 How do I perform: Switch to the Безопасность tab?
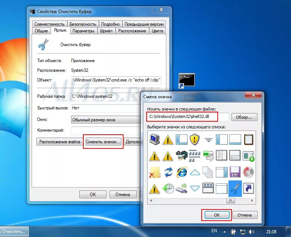pyautogui.click(x=83, y=24)
